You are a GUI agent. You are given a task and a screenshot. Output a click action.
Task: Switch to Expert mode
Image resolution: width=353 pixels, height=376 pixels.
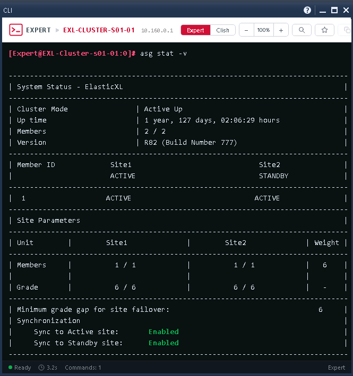tap(195, 30)
